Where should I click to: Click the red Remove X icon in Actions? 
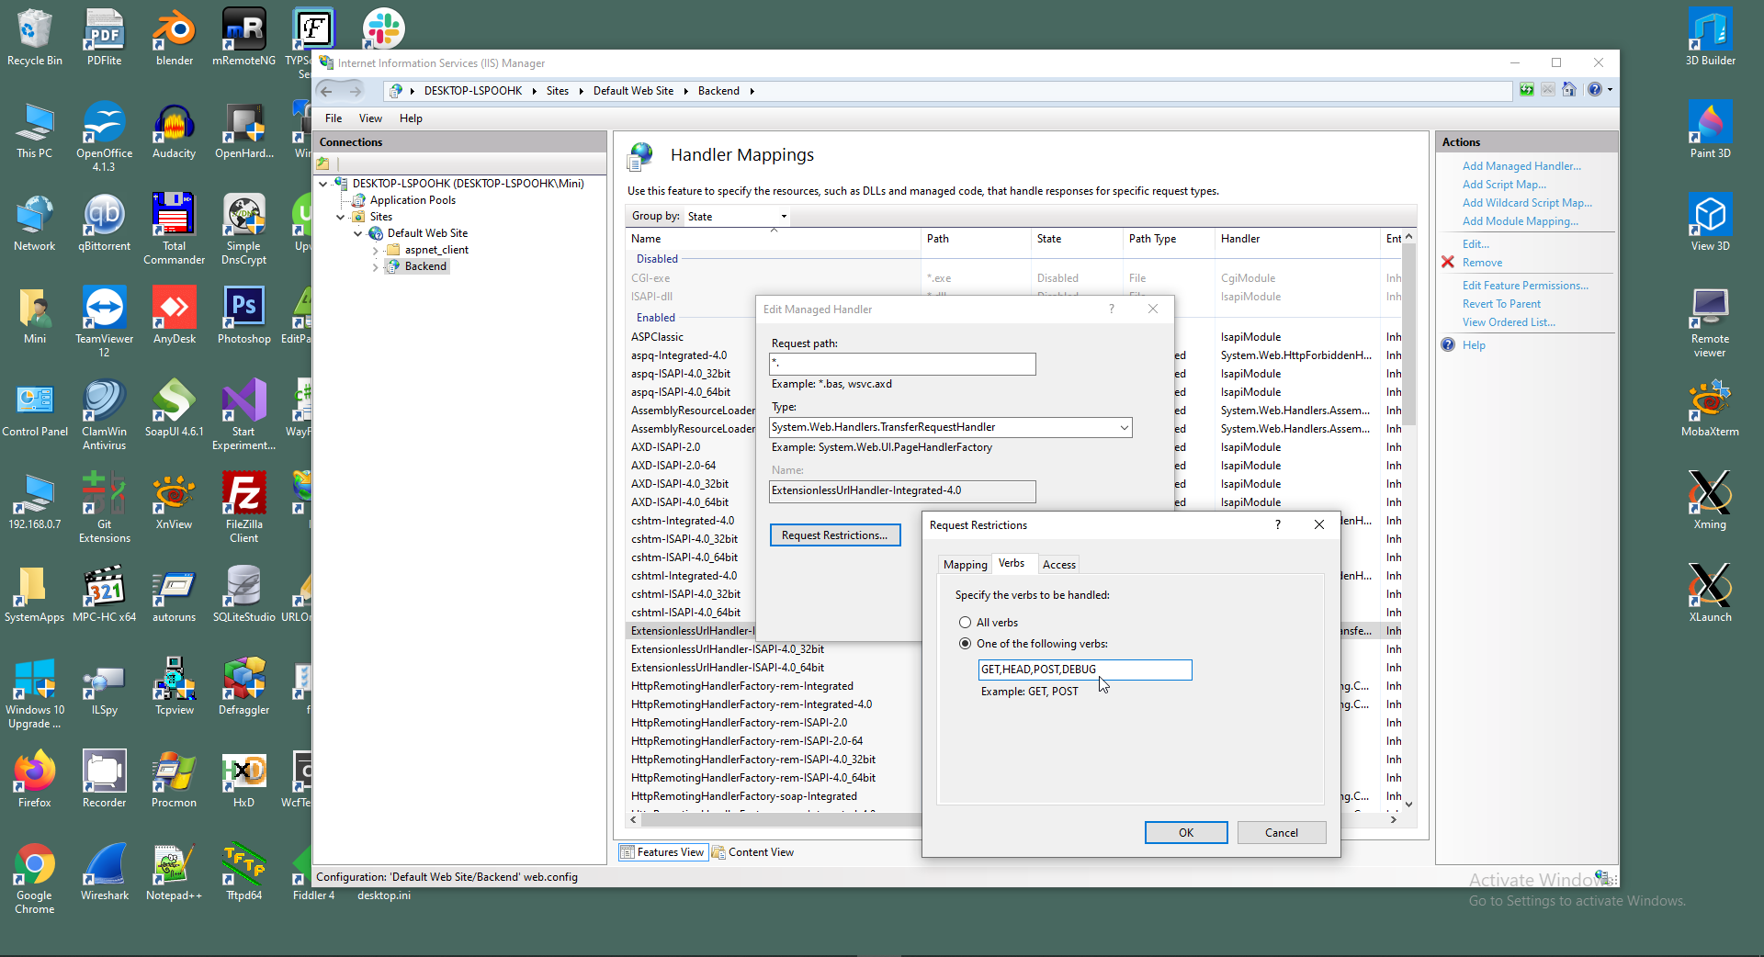coord(1448,263)
